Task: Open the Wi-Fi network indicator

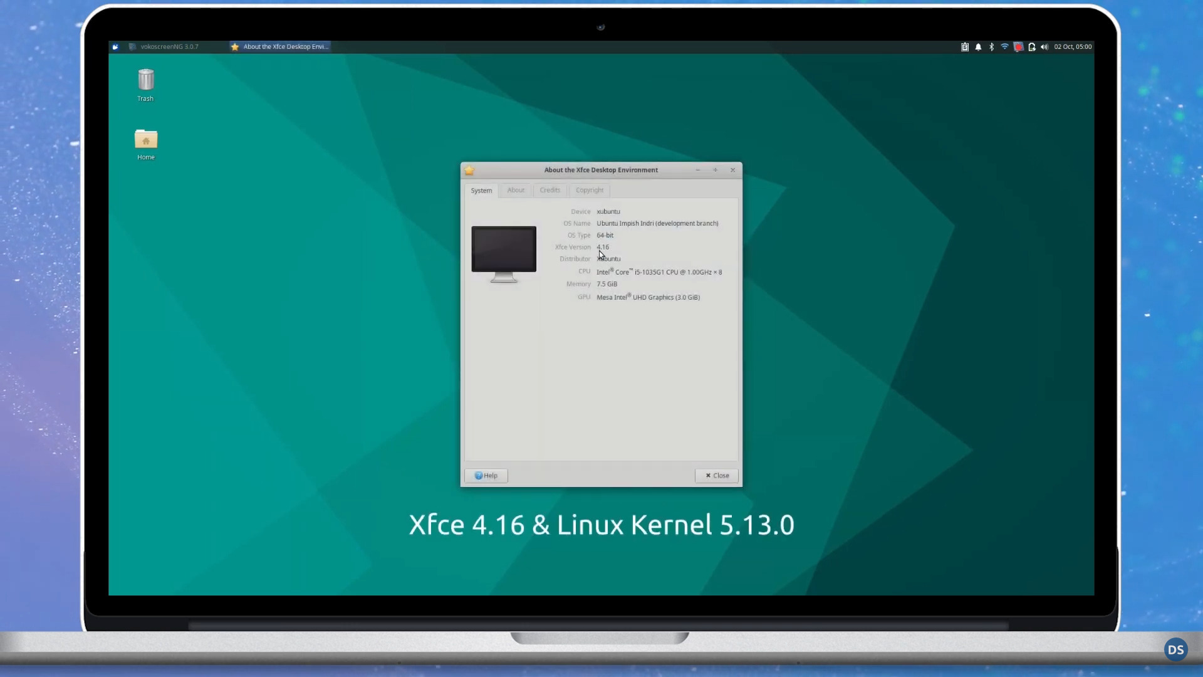Action: (1004, 46)
